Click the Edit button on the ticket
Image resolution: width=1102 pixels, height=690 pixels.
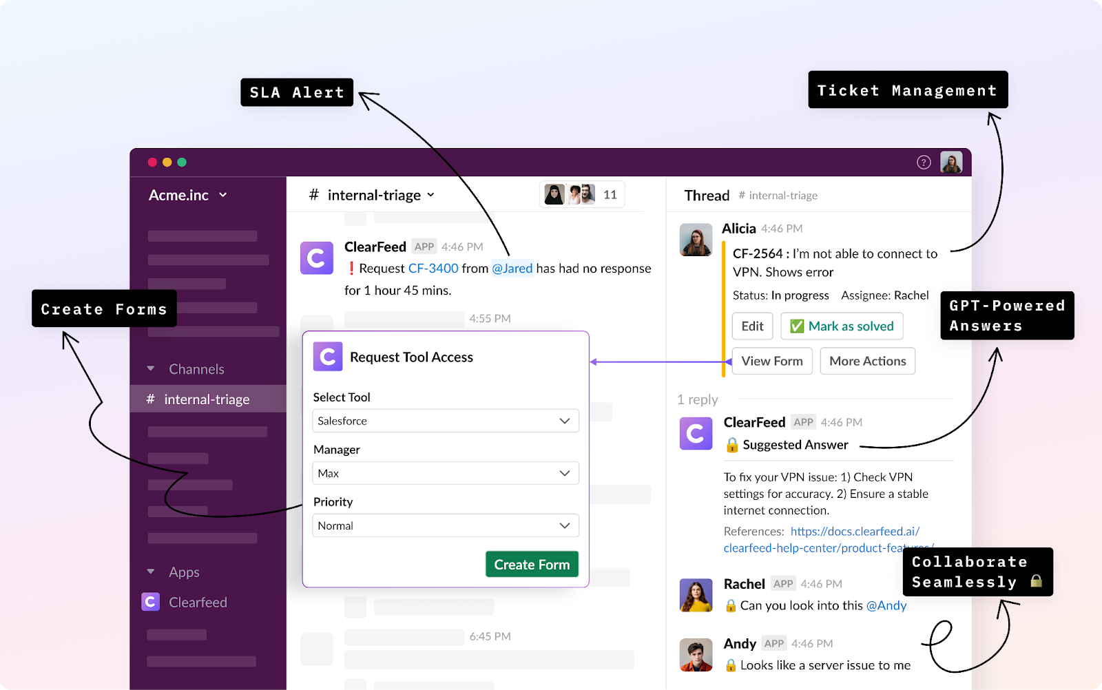[752, 326]
